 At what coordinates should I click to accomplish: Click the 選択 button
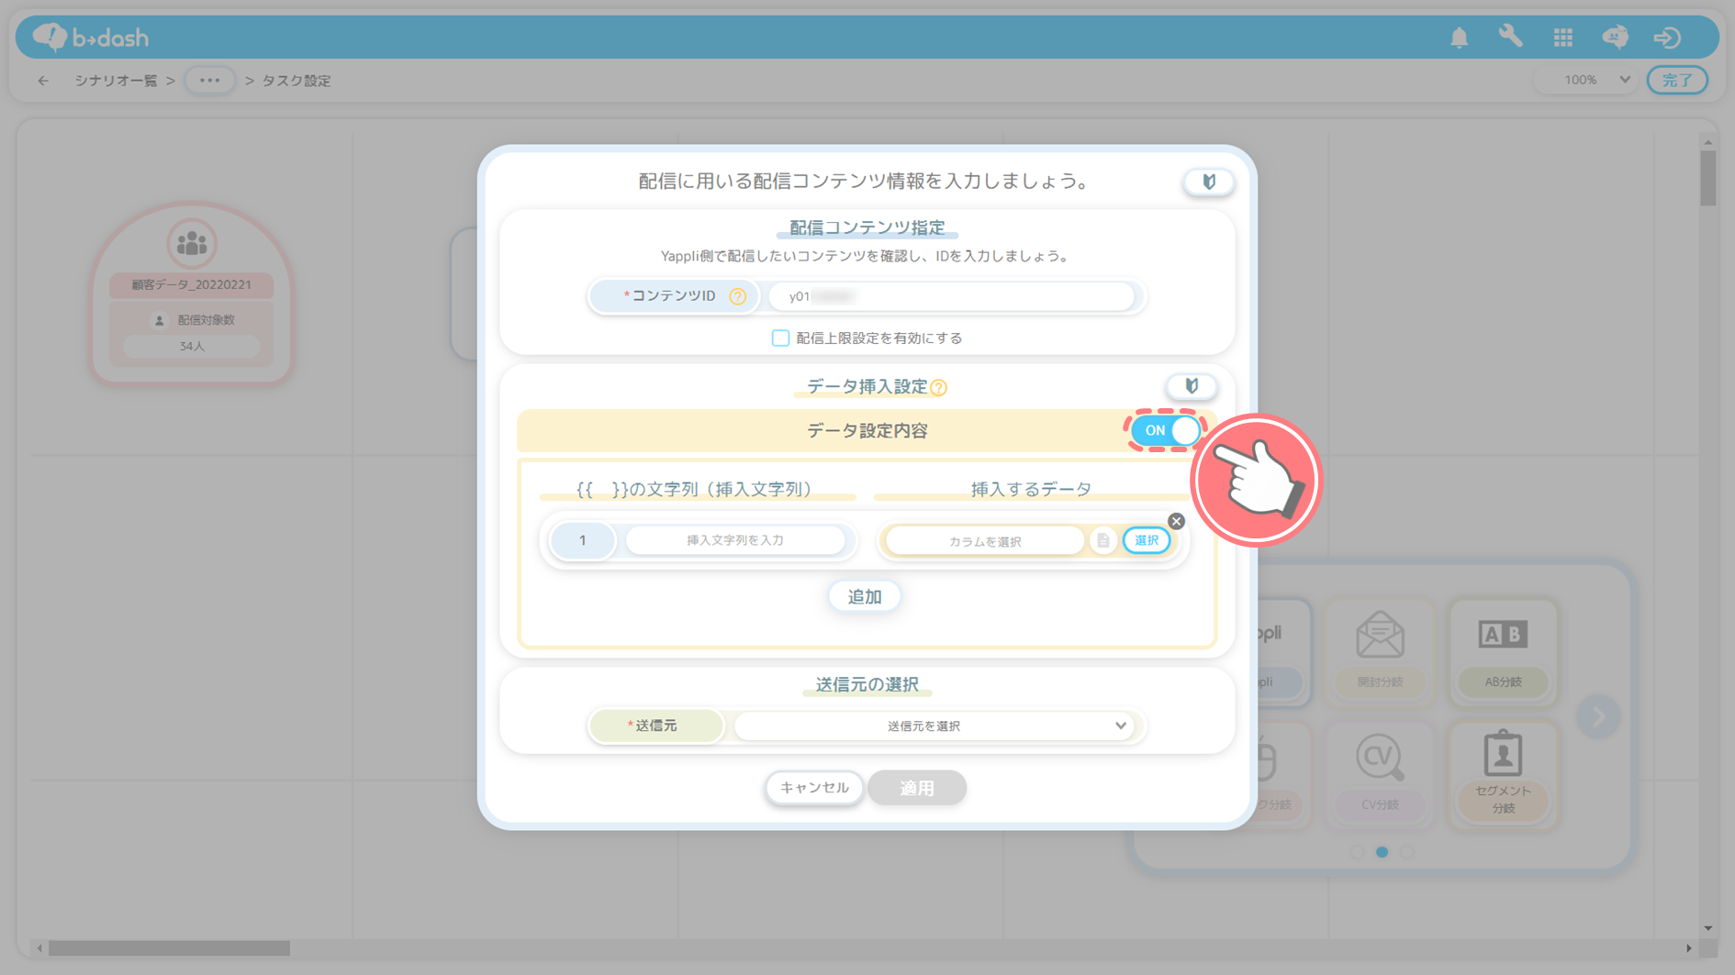coord(1147,541)
